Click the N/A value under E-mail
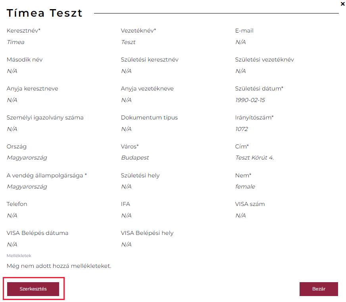The width and height of the screenshot is (346, 302). coord(240,42)
